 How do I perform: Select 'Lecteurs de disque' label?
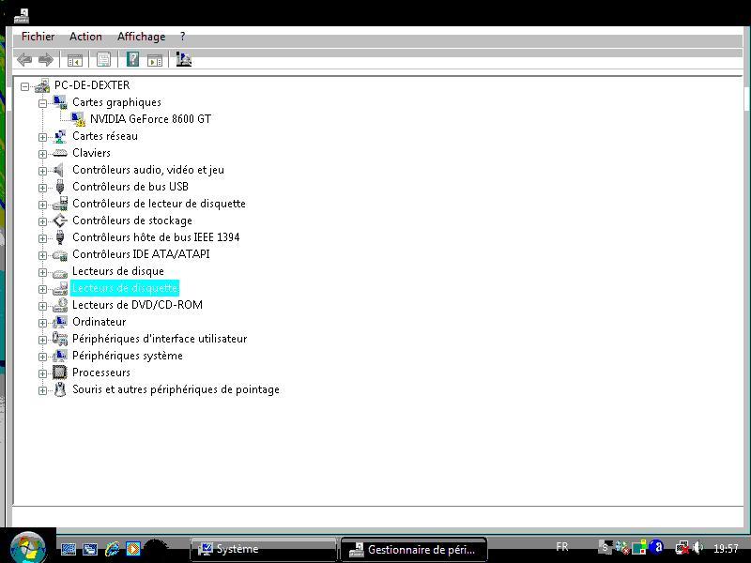tap(118, 271)
